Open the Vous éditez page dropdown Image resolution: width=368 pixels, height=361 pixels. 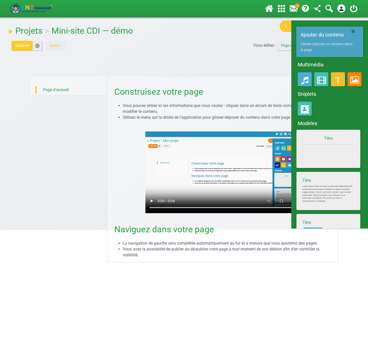(285, 45)
